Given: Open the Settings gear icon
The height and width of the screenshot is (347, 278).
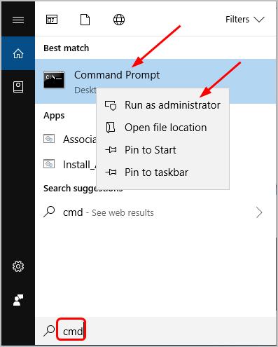Looking at the screenshot, I should 18,266.
